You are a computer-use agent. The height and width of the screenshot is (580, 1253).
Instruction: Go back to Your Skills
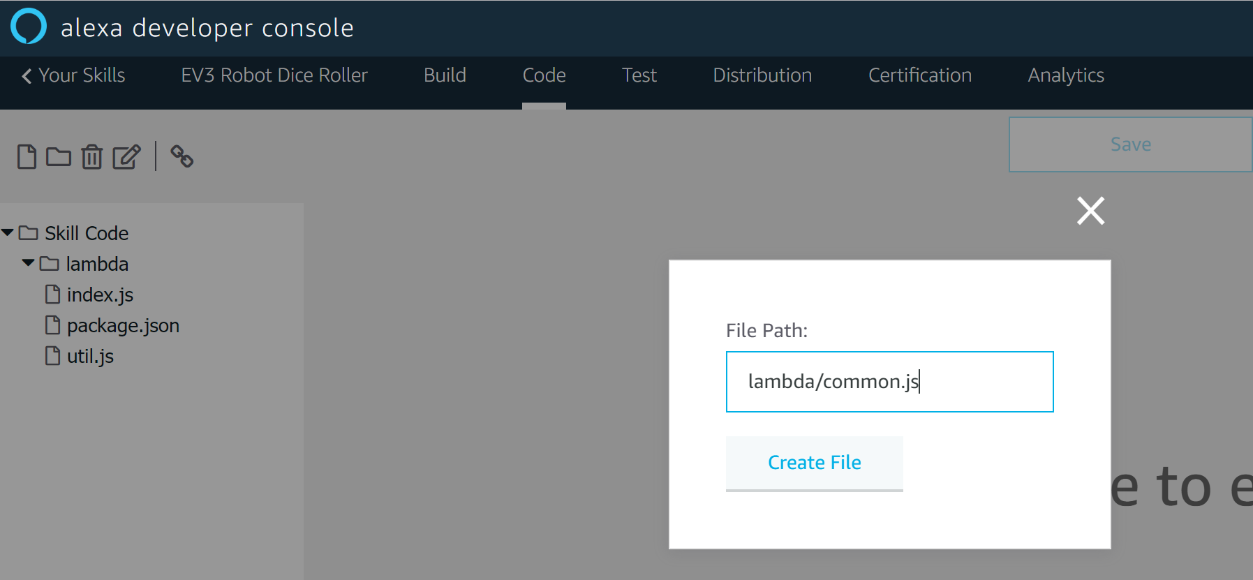[73, 75]
